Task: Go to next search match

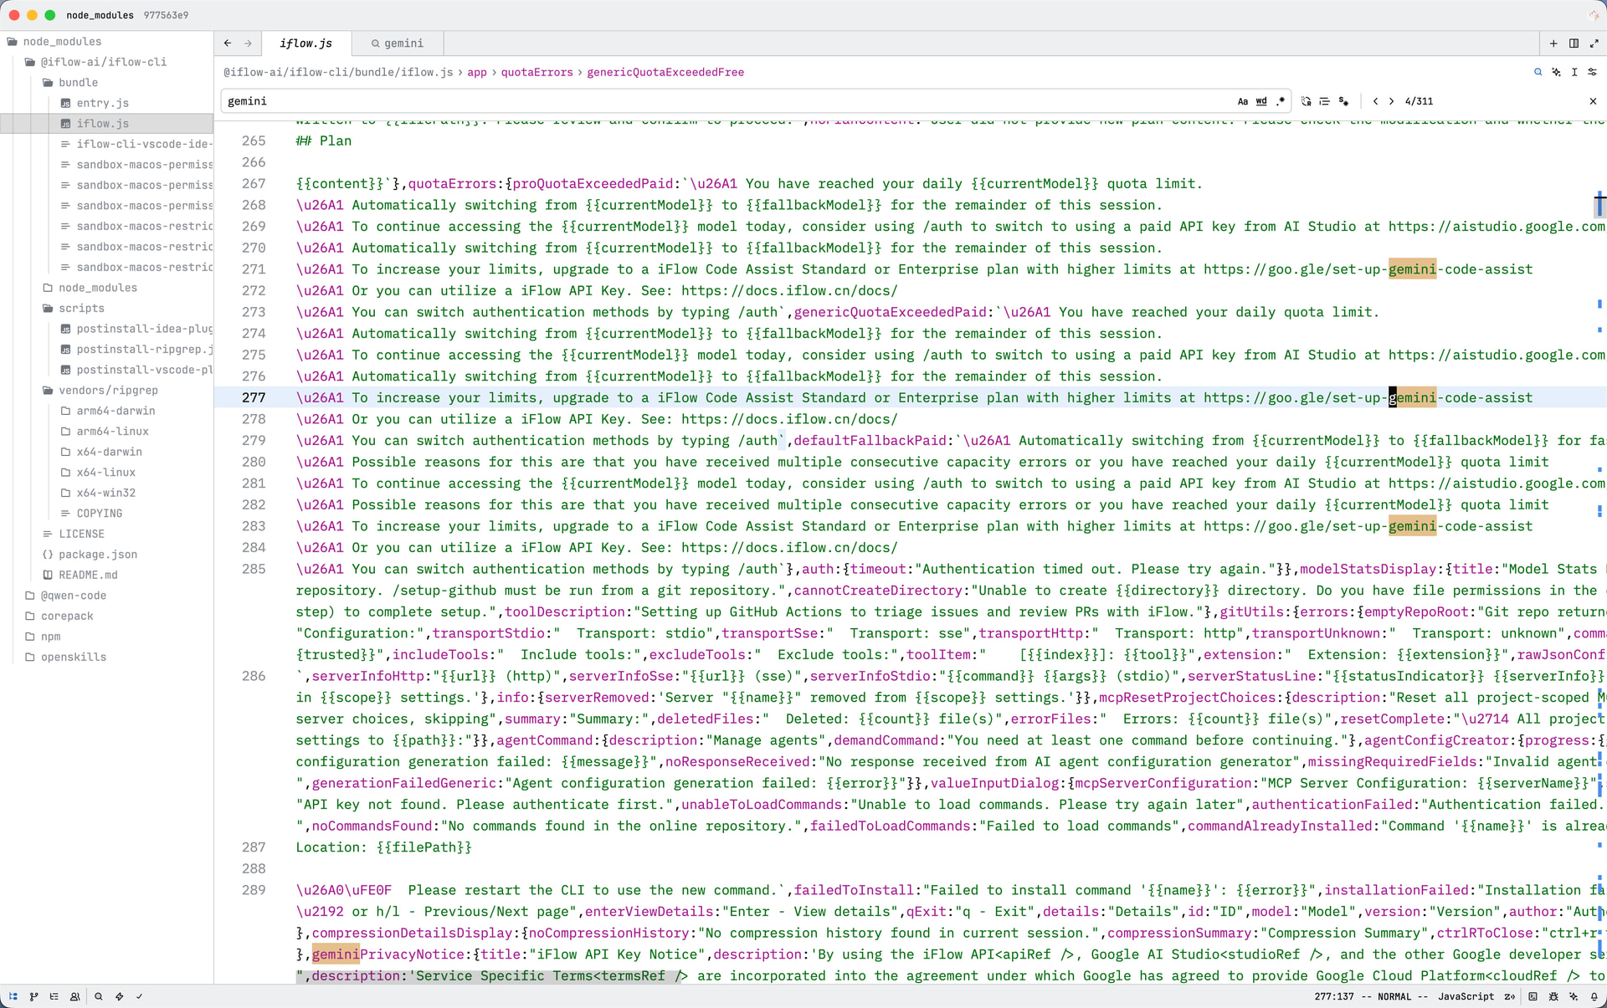Action: [1391, 101]
